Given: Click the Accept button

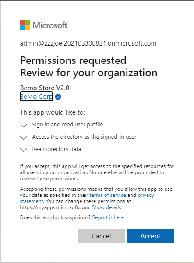Looking at the screenshot, I should (x=151, y=236).
